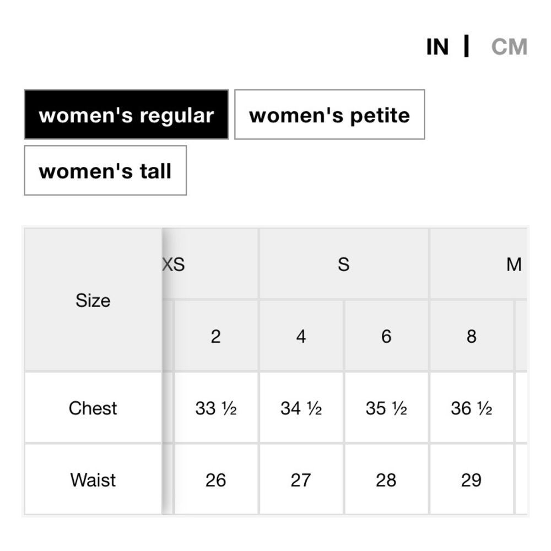Click numeric size 4 cell
Image resolution: width=551 pixels, height=551 pixels.
(x=301, y=336)
